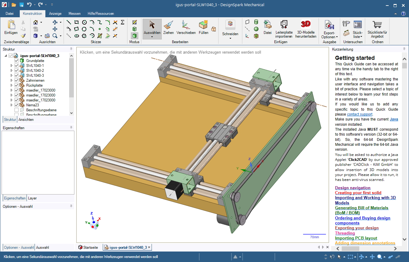Open Exporting your design link
The image size is (409, 262).
tap(357, 228)
